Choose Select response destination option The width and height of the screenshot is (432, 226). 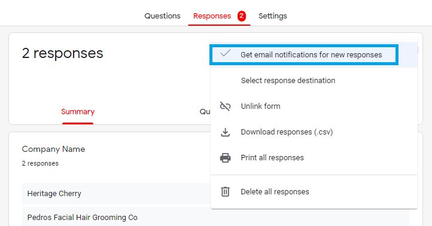[x=314, y=80]
